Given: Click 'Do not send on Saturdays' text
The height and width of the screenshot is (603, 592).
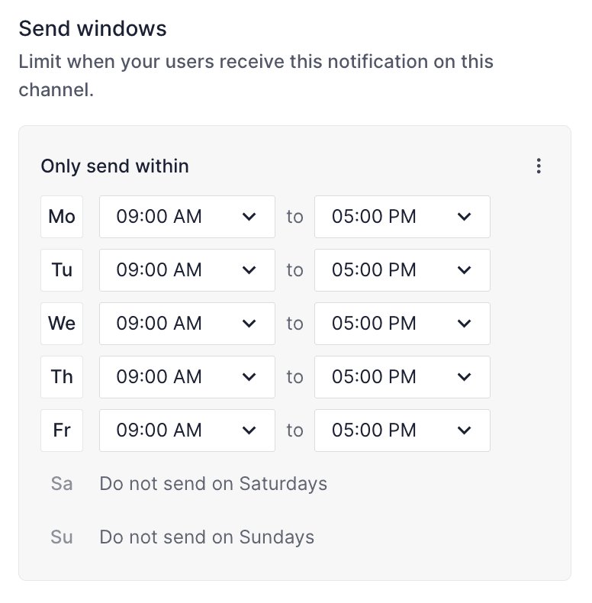Looking at the screenshot, I should [x=213, y=484].
